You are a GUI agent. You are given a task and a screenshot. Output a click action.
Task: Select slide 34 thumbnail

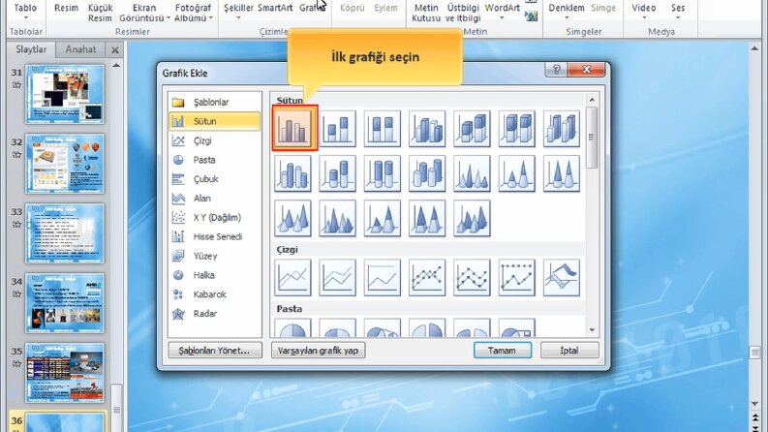pyautogui.click(x=64, y=304)
